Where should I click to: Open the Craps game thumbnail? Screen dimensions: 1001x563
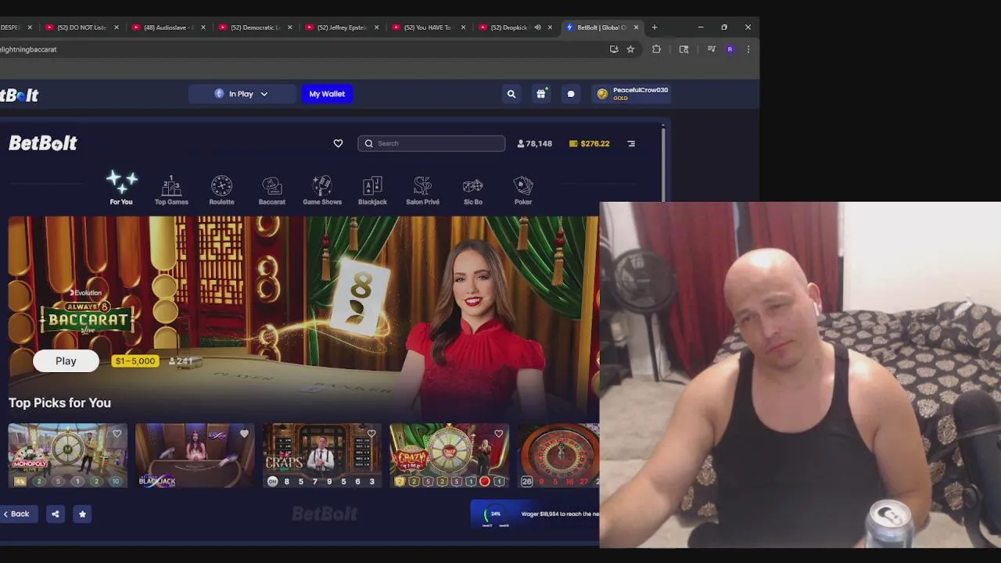point(322,455)
